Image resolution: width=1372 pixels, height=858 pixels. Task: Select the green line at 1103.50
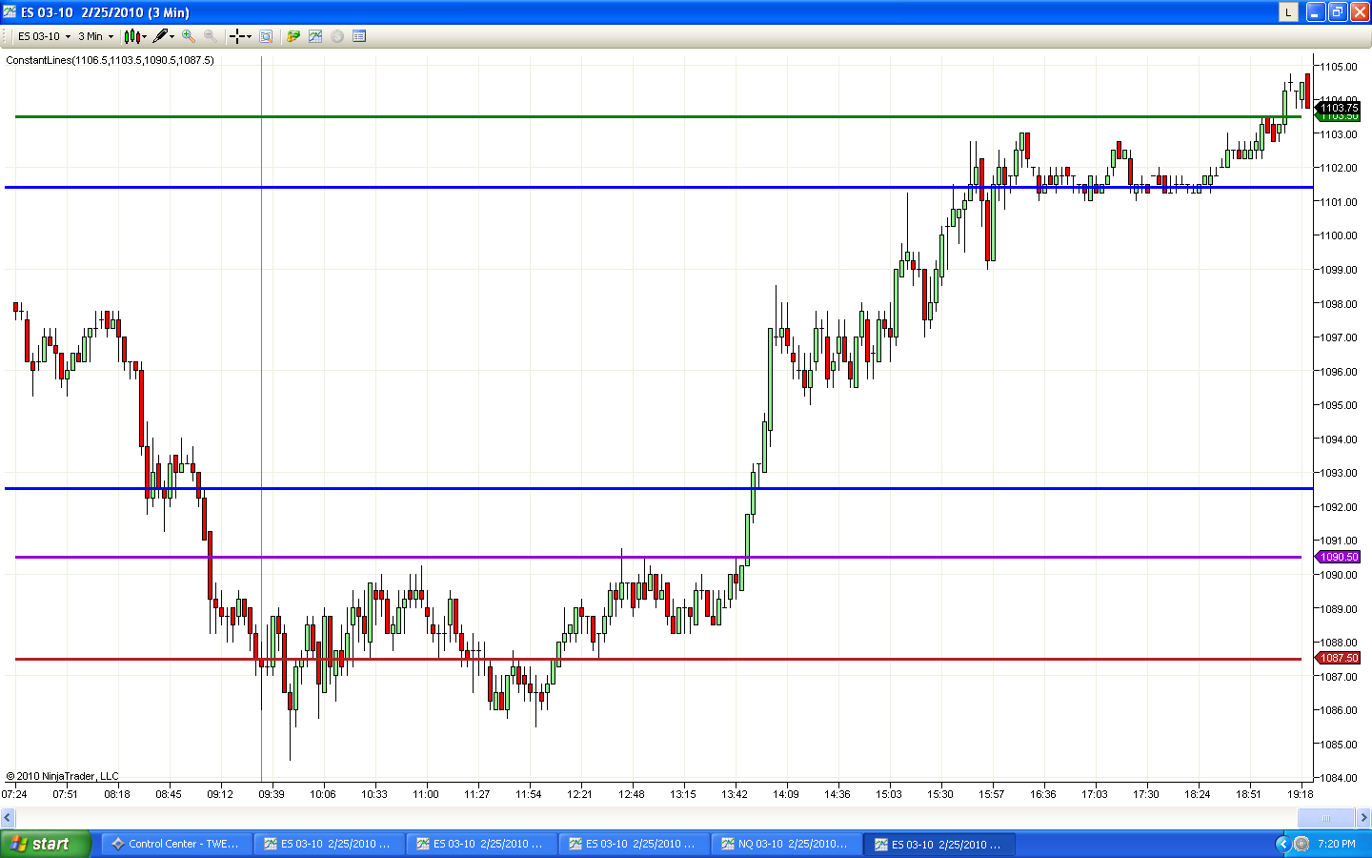pyautogui.click(x=657, y=116)
